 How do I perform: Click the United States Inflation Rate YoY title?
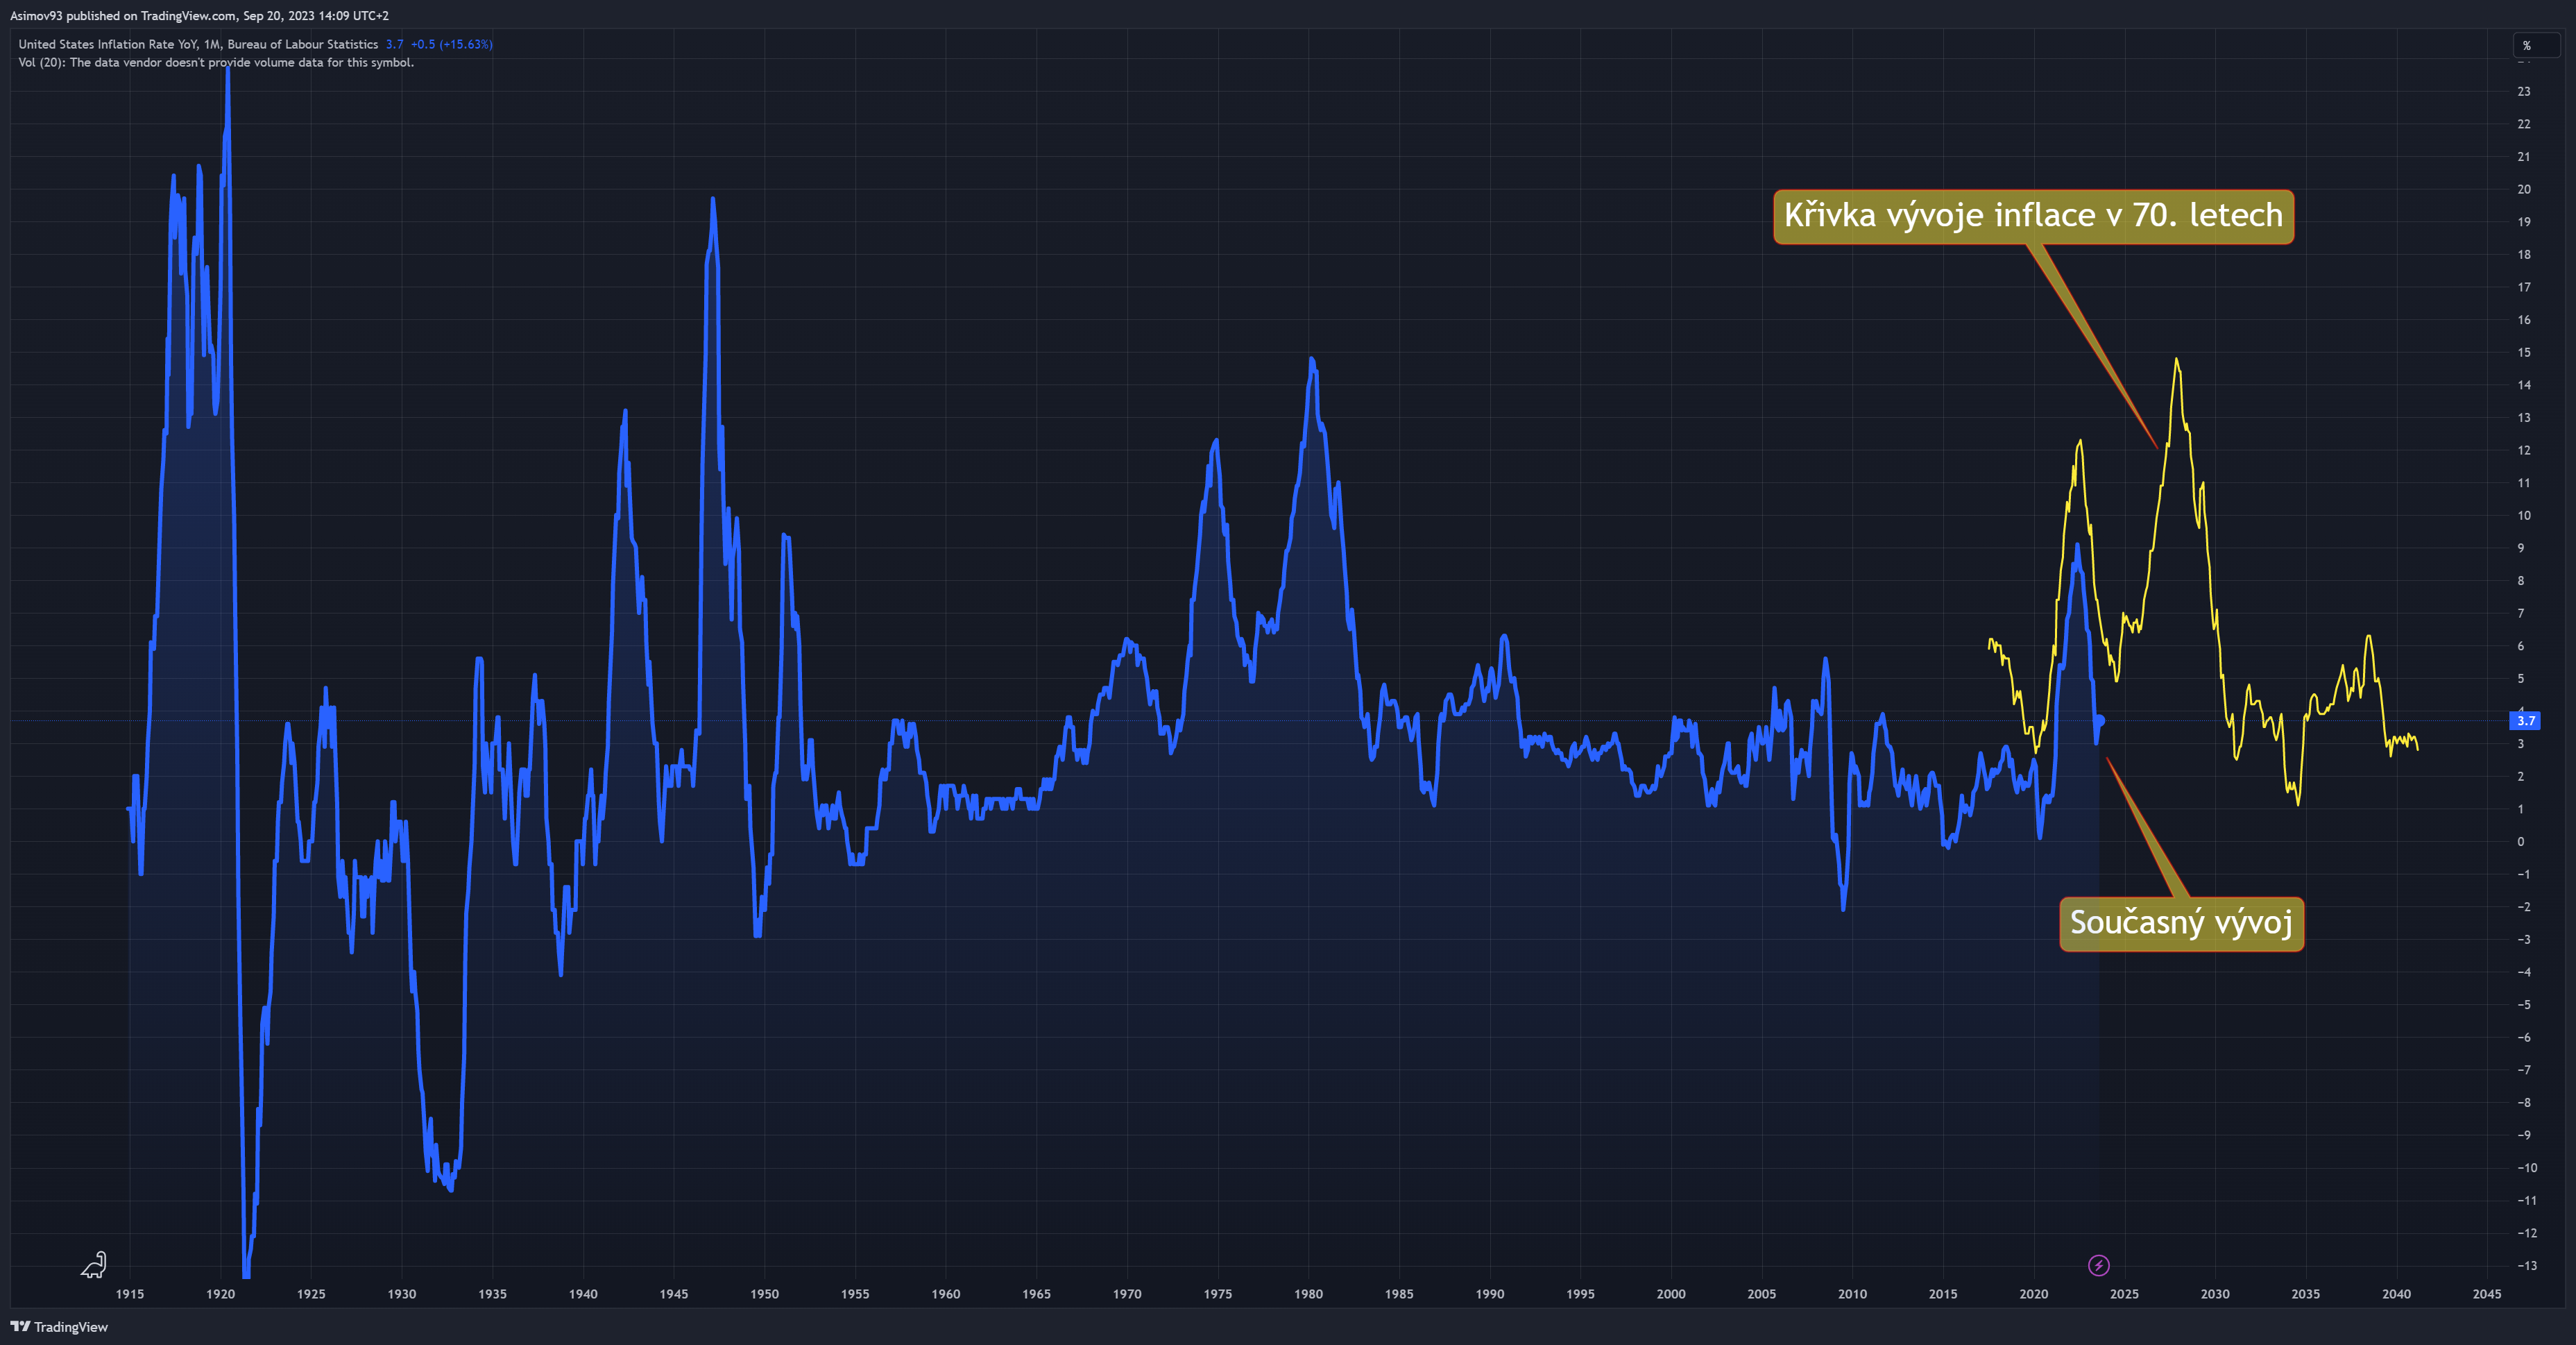point(198,44)
